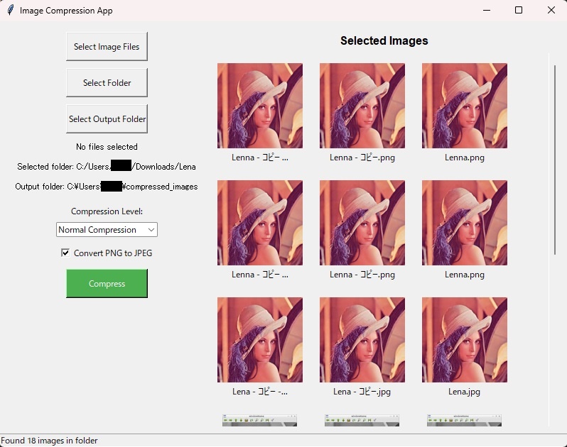This screenshot has width=567, height=447.
Task: Click the Lena - コピー -... file name label
Action: [259, 392]
